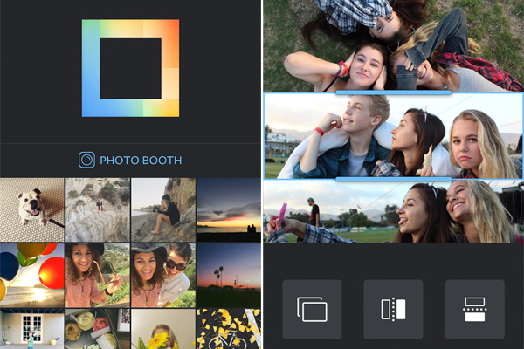Select the couple selfie with sunglasses photo
Viewport: 524px width, 349px height.
(x=162, y=275)
